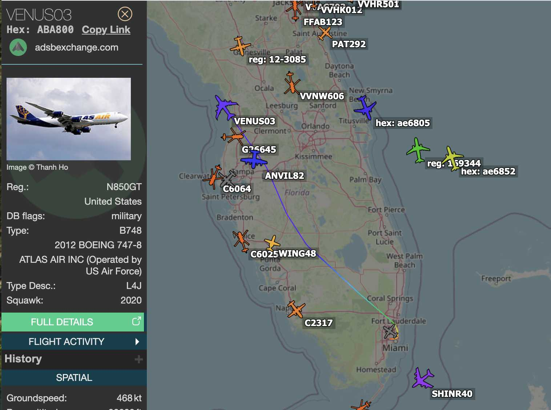
Task: Open FULL DETAILS for the aircraft
Action: (62, 322)
